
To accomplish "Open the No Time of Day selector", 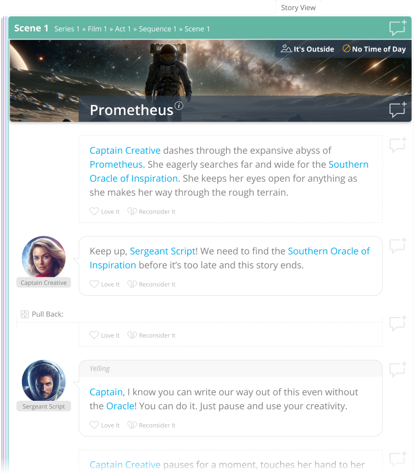I will (x=374, y=49).
